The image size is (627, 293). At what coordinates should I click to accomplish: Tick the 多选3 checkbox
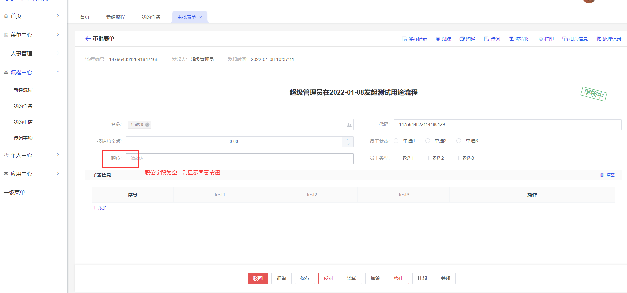(x=456, y=158)
